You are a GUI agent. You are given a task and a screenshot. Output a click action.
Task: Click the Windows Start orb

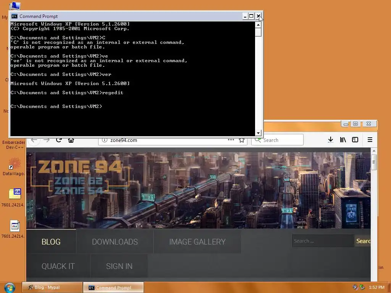(10, 288)
